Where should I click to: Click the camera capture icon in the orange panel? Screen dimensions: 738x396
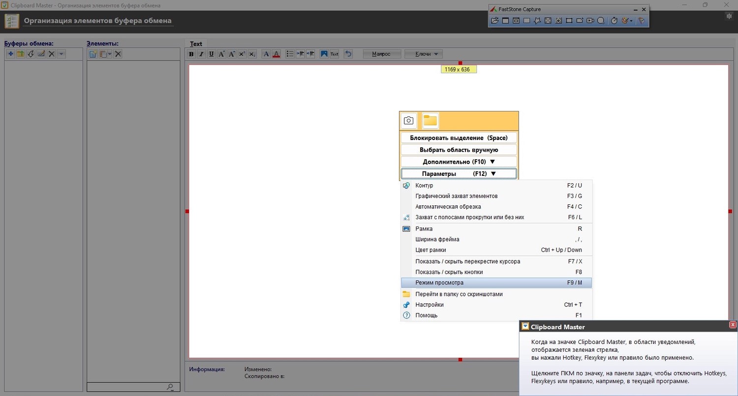pos(409,120)
